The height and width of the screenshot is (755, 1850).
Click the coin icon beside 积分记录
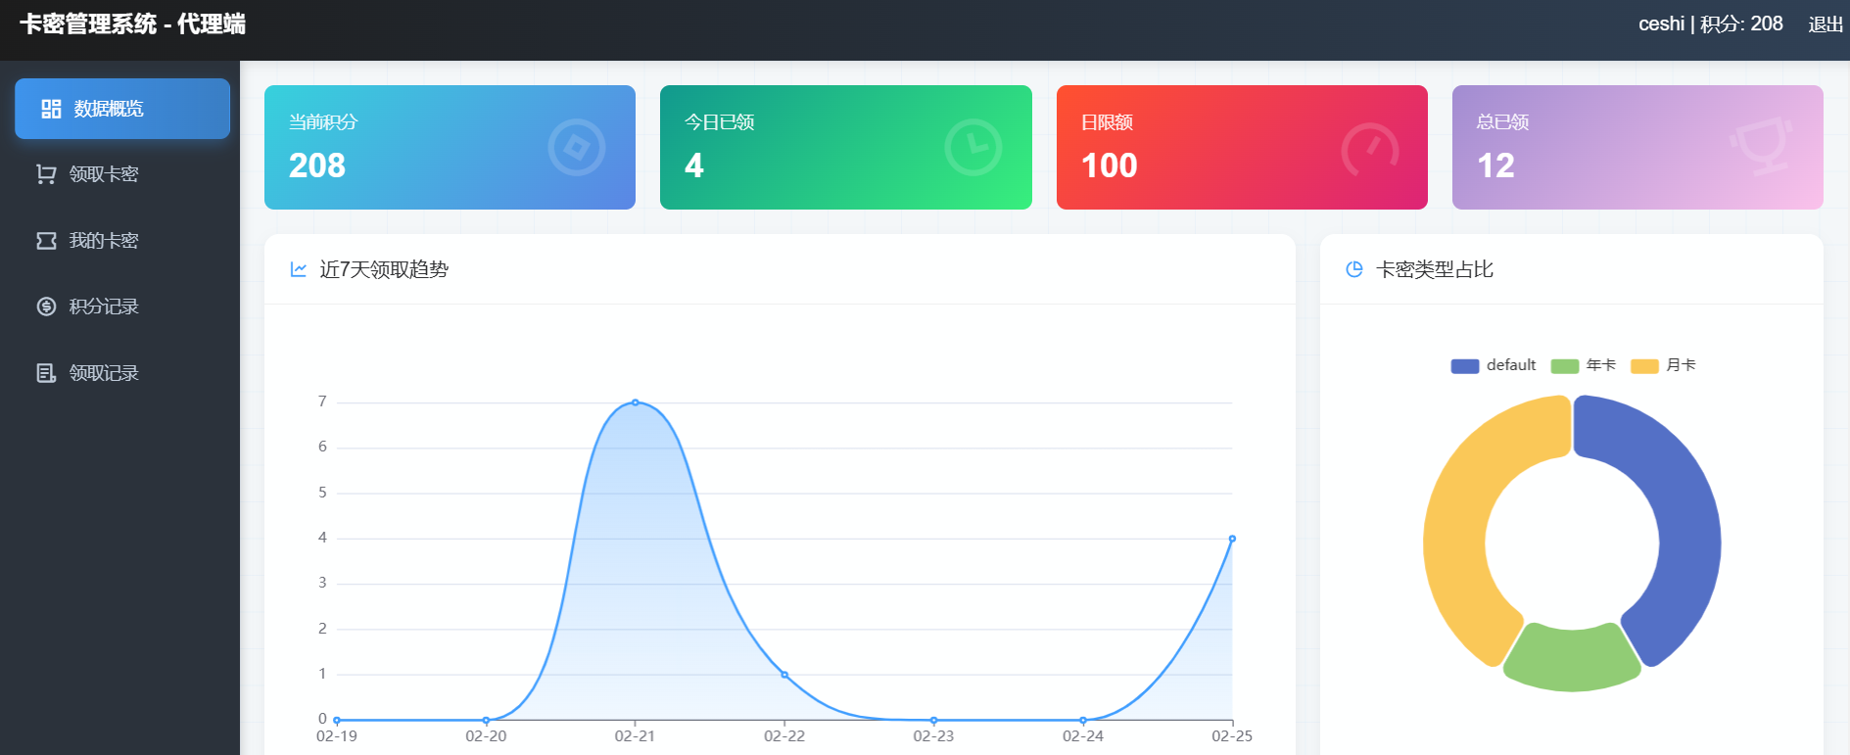[x=46, y=307]
